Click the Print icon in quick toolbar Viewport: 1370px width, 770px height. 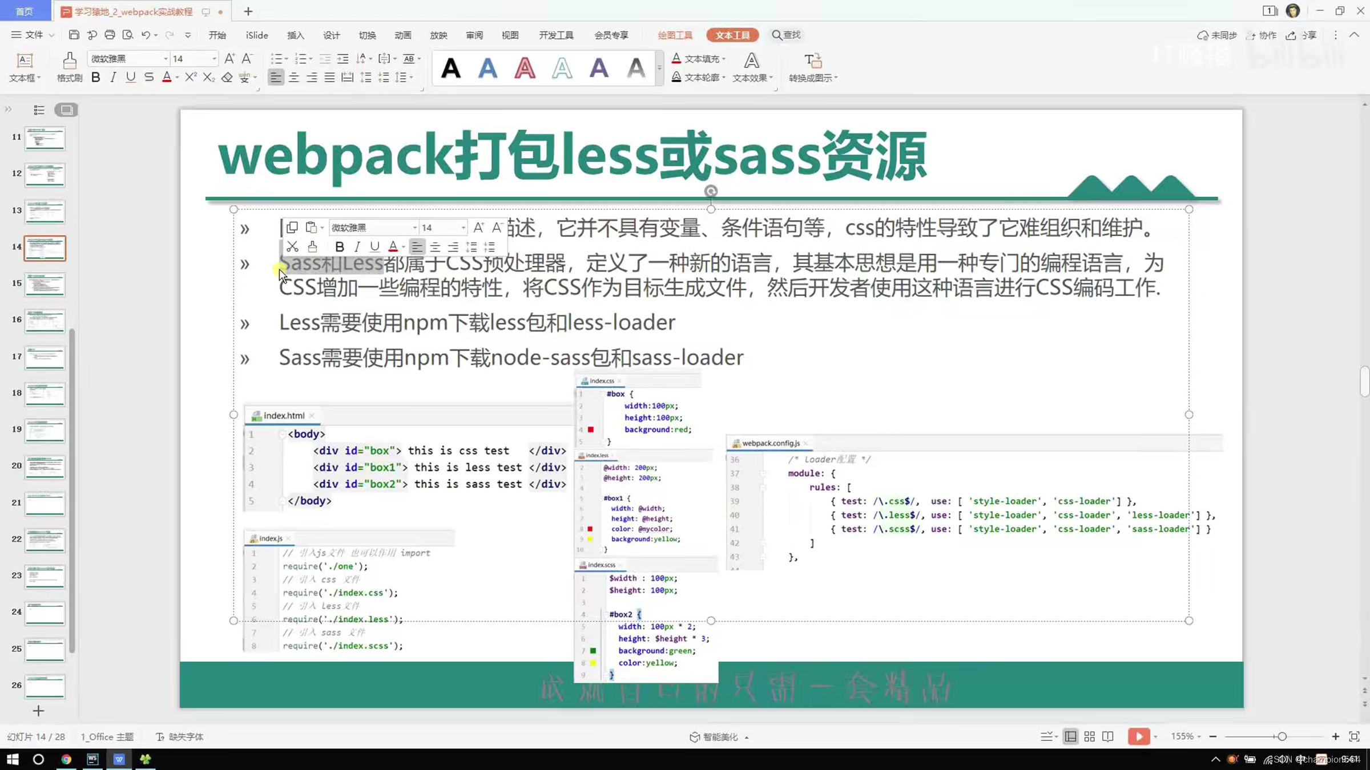(110, 35)
